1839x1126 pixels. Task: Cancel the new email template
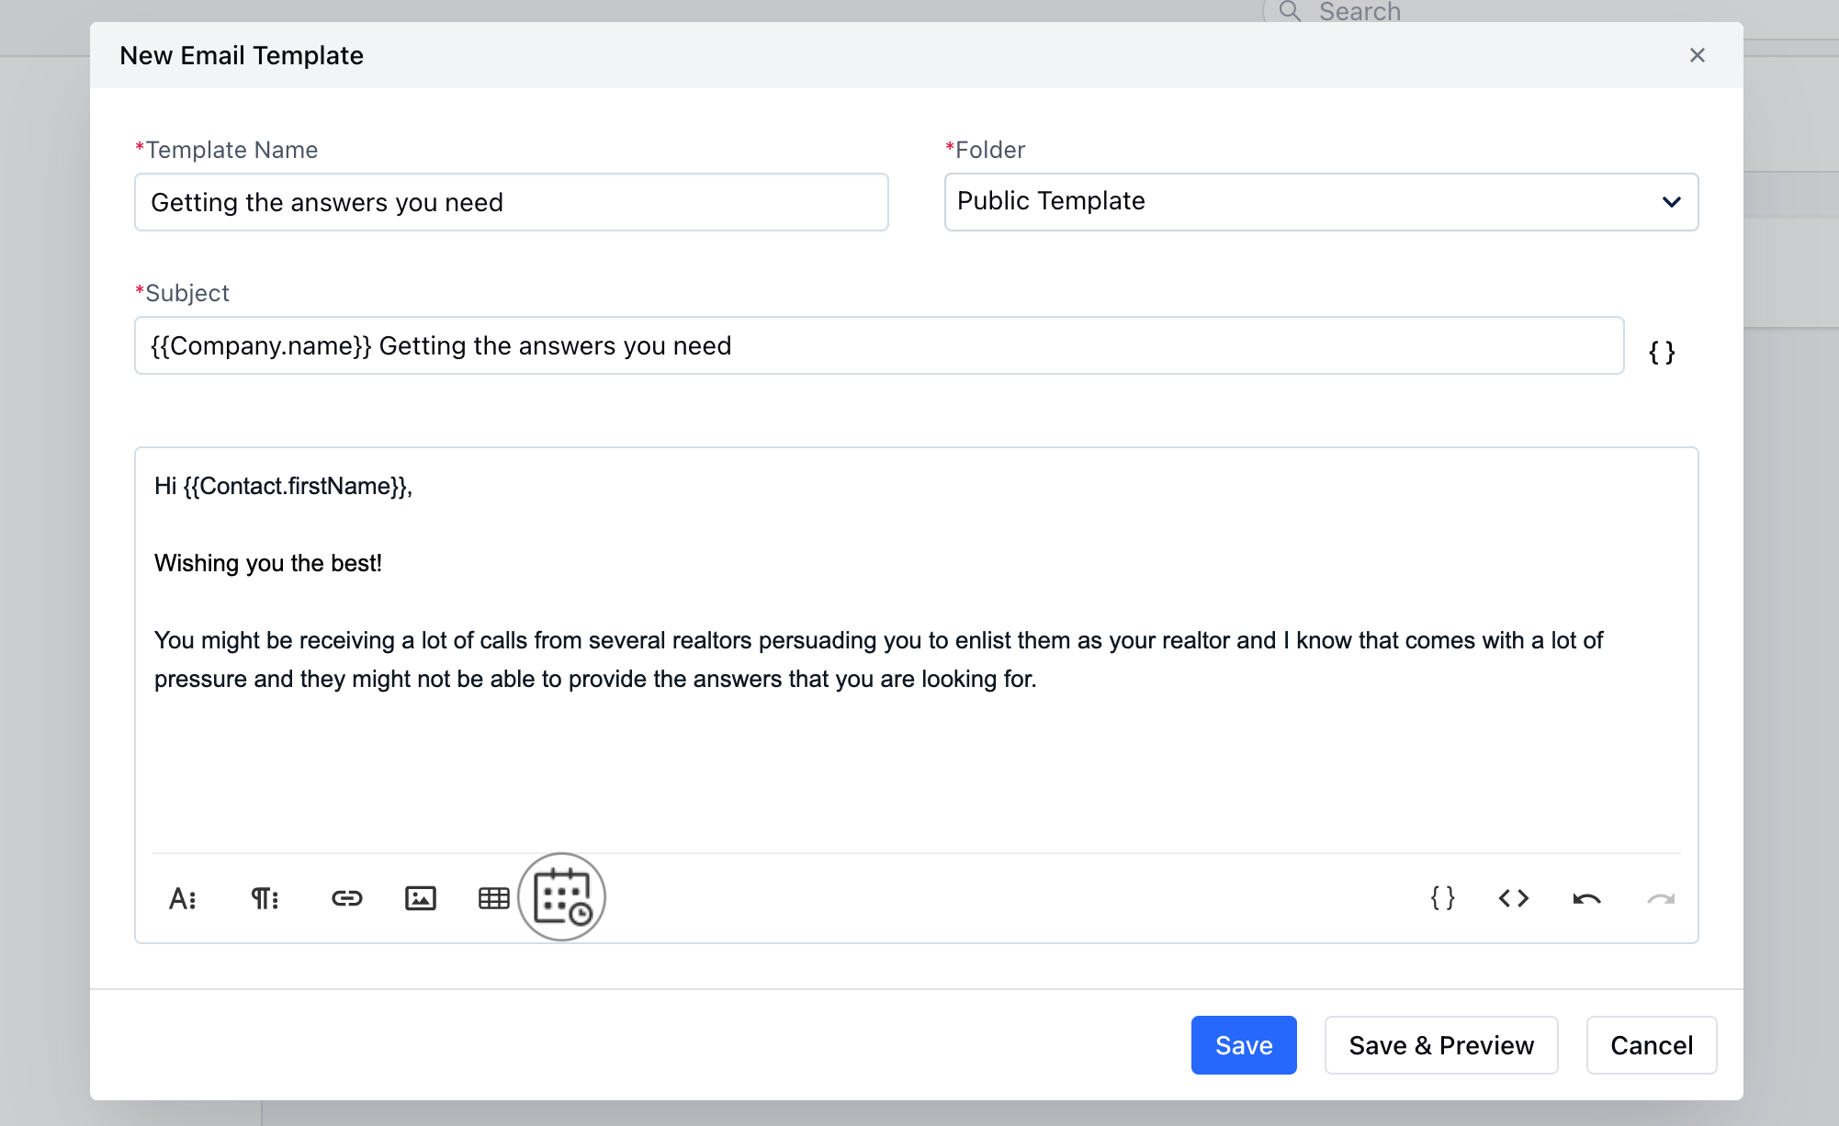coord(1651,1045)
